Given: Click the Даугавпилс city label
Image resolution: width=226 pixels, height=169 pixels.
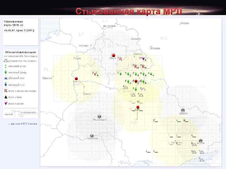Looking at the screenshot, I should point(110,26).
